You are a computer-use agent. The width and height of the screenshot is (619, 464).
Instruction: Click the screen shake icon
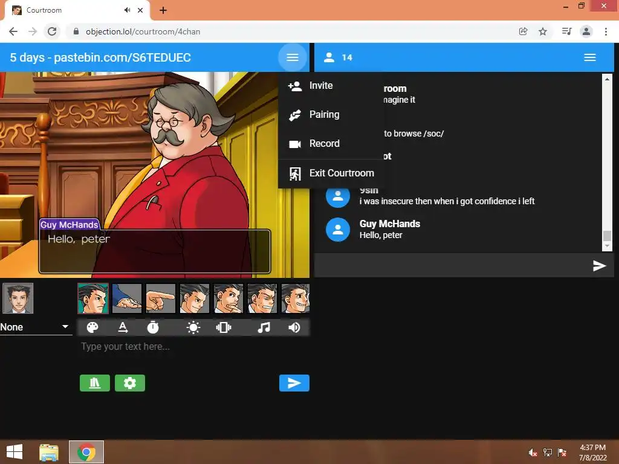224,327
